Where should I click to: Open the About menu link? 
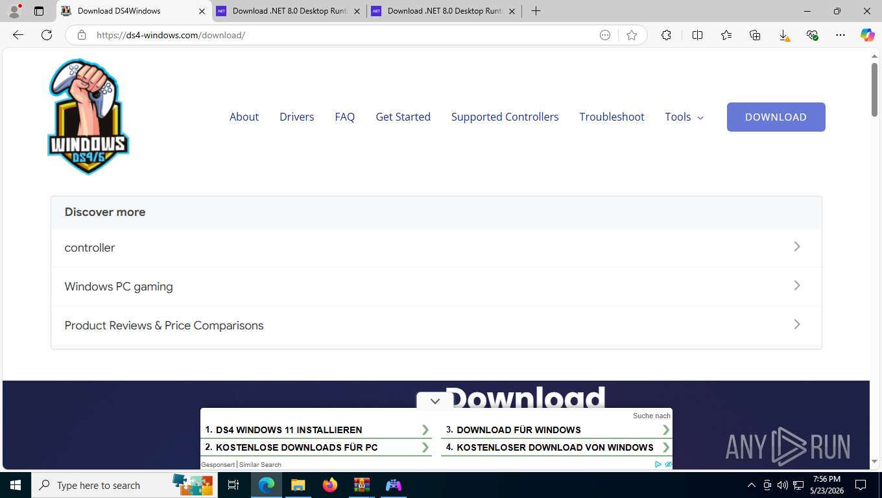[x=244, y=117]
